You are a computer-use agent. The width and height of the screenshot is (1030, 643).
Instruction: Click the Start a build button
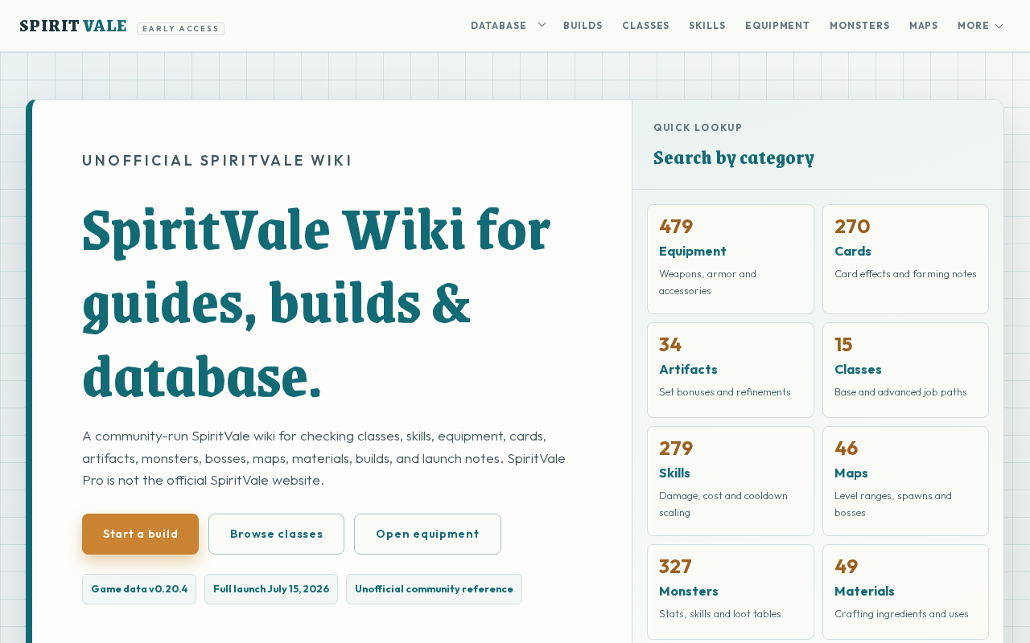tap(140, 534)
